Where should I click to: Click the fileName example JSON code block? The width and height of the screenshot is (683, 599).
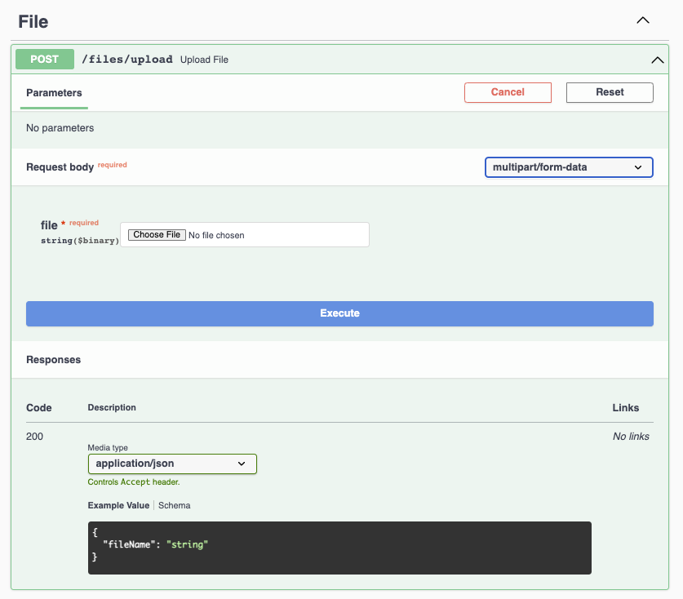point(339,548)
